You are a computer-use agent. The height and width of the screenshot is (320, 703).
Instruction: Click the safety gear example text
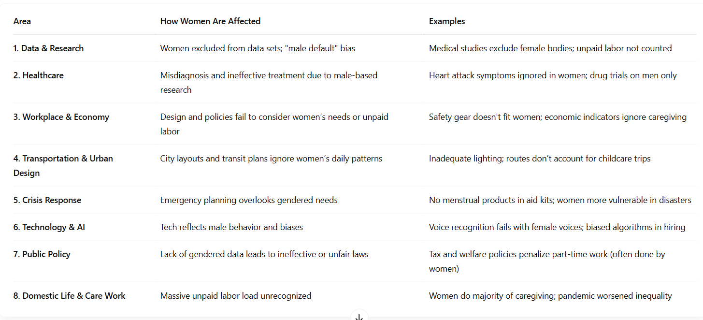pyautogui.click(x=558, y=117)
